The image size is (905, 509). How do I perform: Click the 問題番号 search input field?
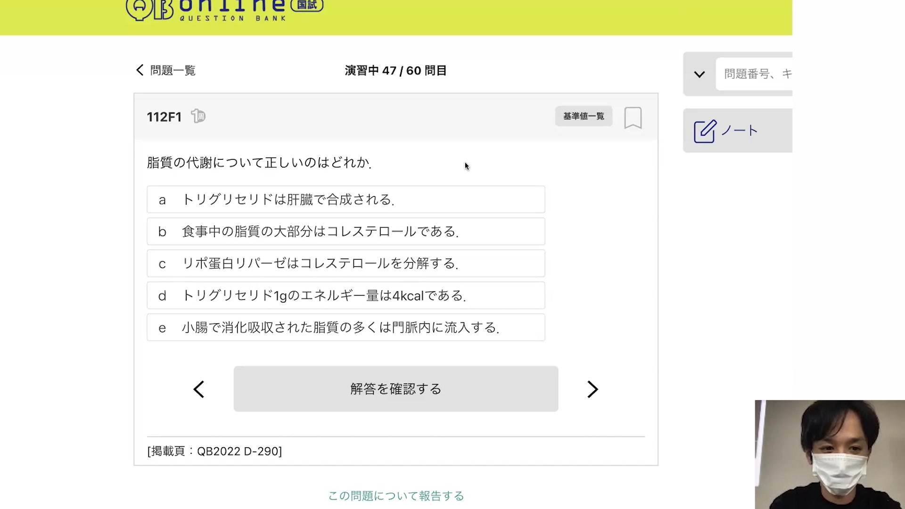coord(754,74)
